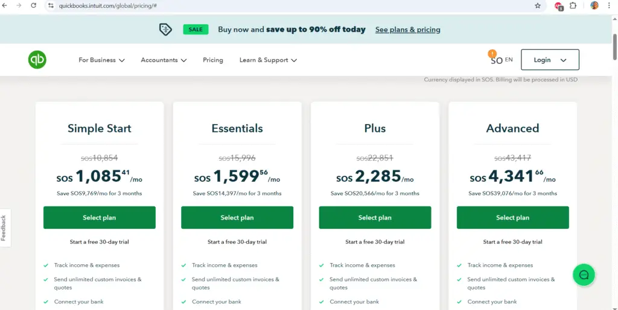Image resolution: width=618 pixels, height=310 pixels.
Task: Open the Learn & Support dropdown
Action: click(268, 60)
